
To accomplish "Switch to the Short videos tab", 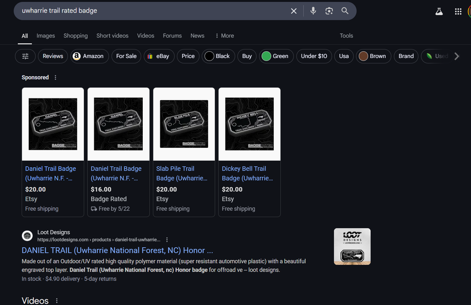I will click(113, 36).
